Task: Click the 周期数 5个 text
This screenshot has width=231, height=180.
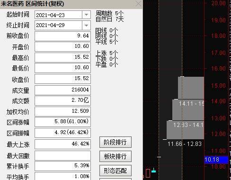Action: coord(110,13)
